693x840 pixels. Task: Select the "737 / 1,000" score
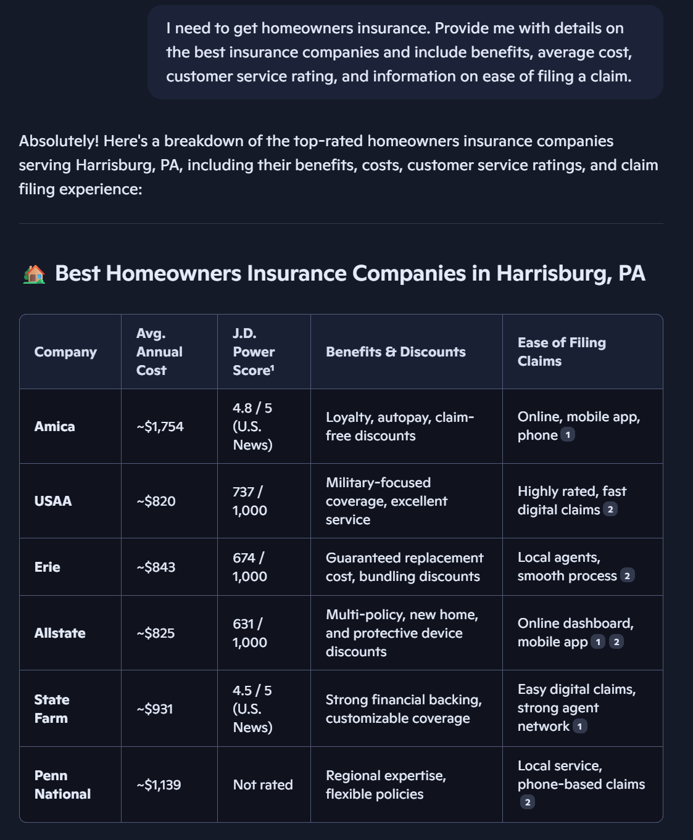click(x=250, y=501)
